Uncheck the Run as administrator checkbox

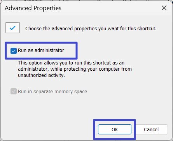(14, 51)
